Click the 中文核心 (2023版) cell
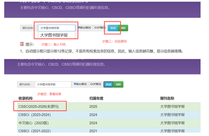The width and height of the screenshot is (209, 136). pyautogui.click(x=33, y=123)
